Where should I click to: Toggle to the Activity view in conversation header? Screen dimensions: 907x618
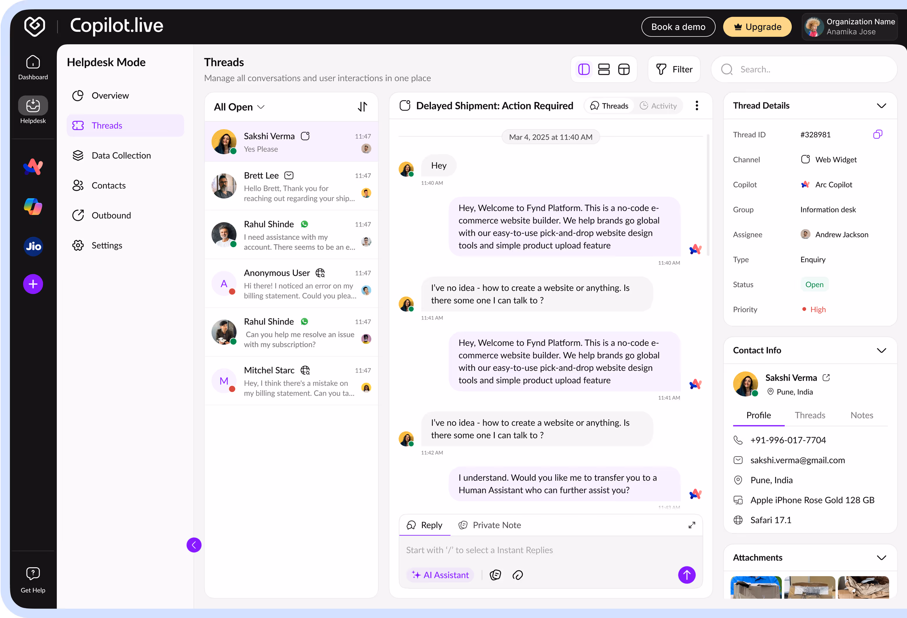(658, 106)
